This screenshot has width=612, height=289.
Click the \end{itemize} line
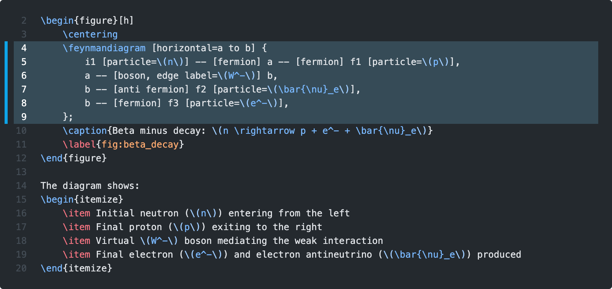[76, 268]
